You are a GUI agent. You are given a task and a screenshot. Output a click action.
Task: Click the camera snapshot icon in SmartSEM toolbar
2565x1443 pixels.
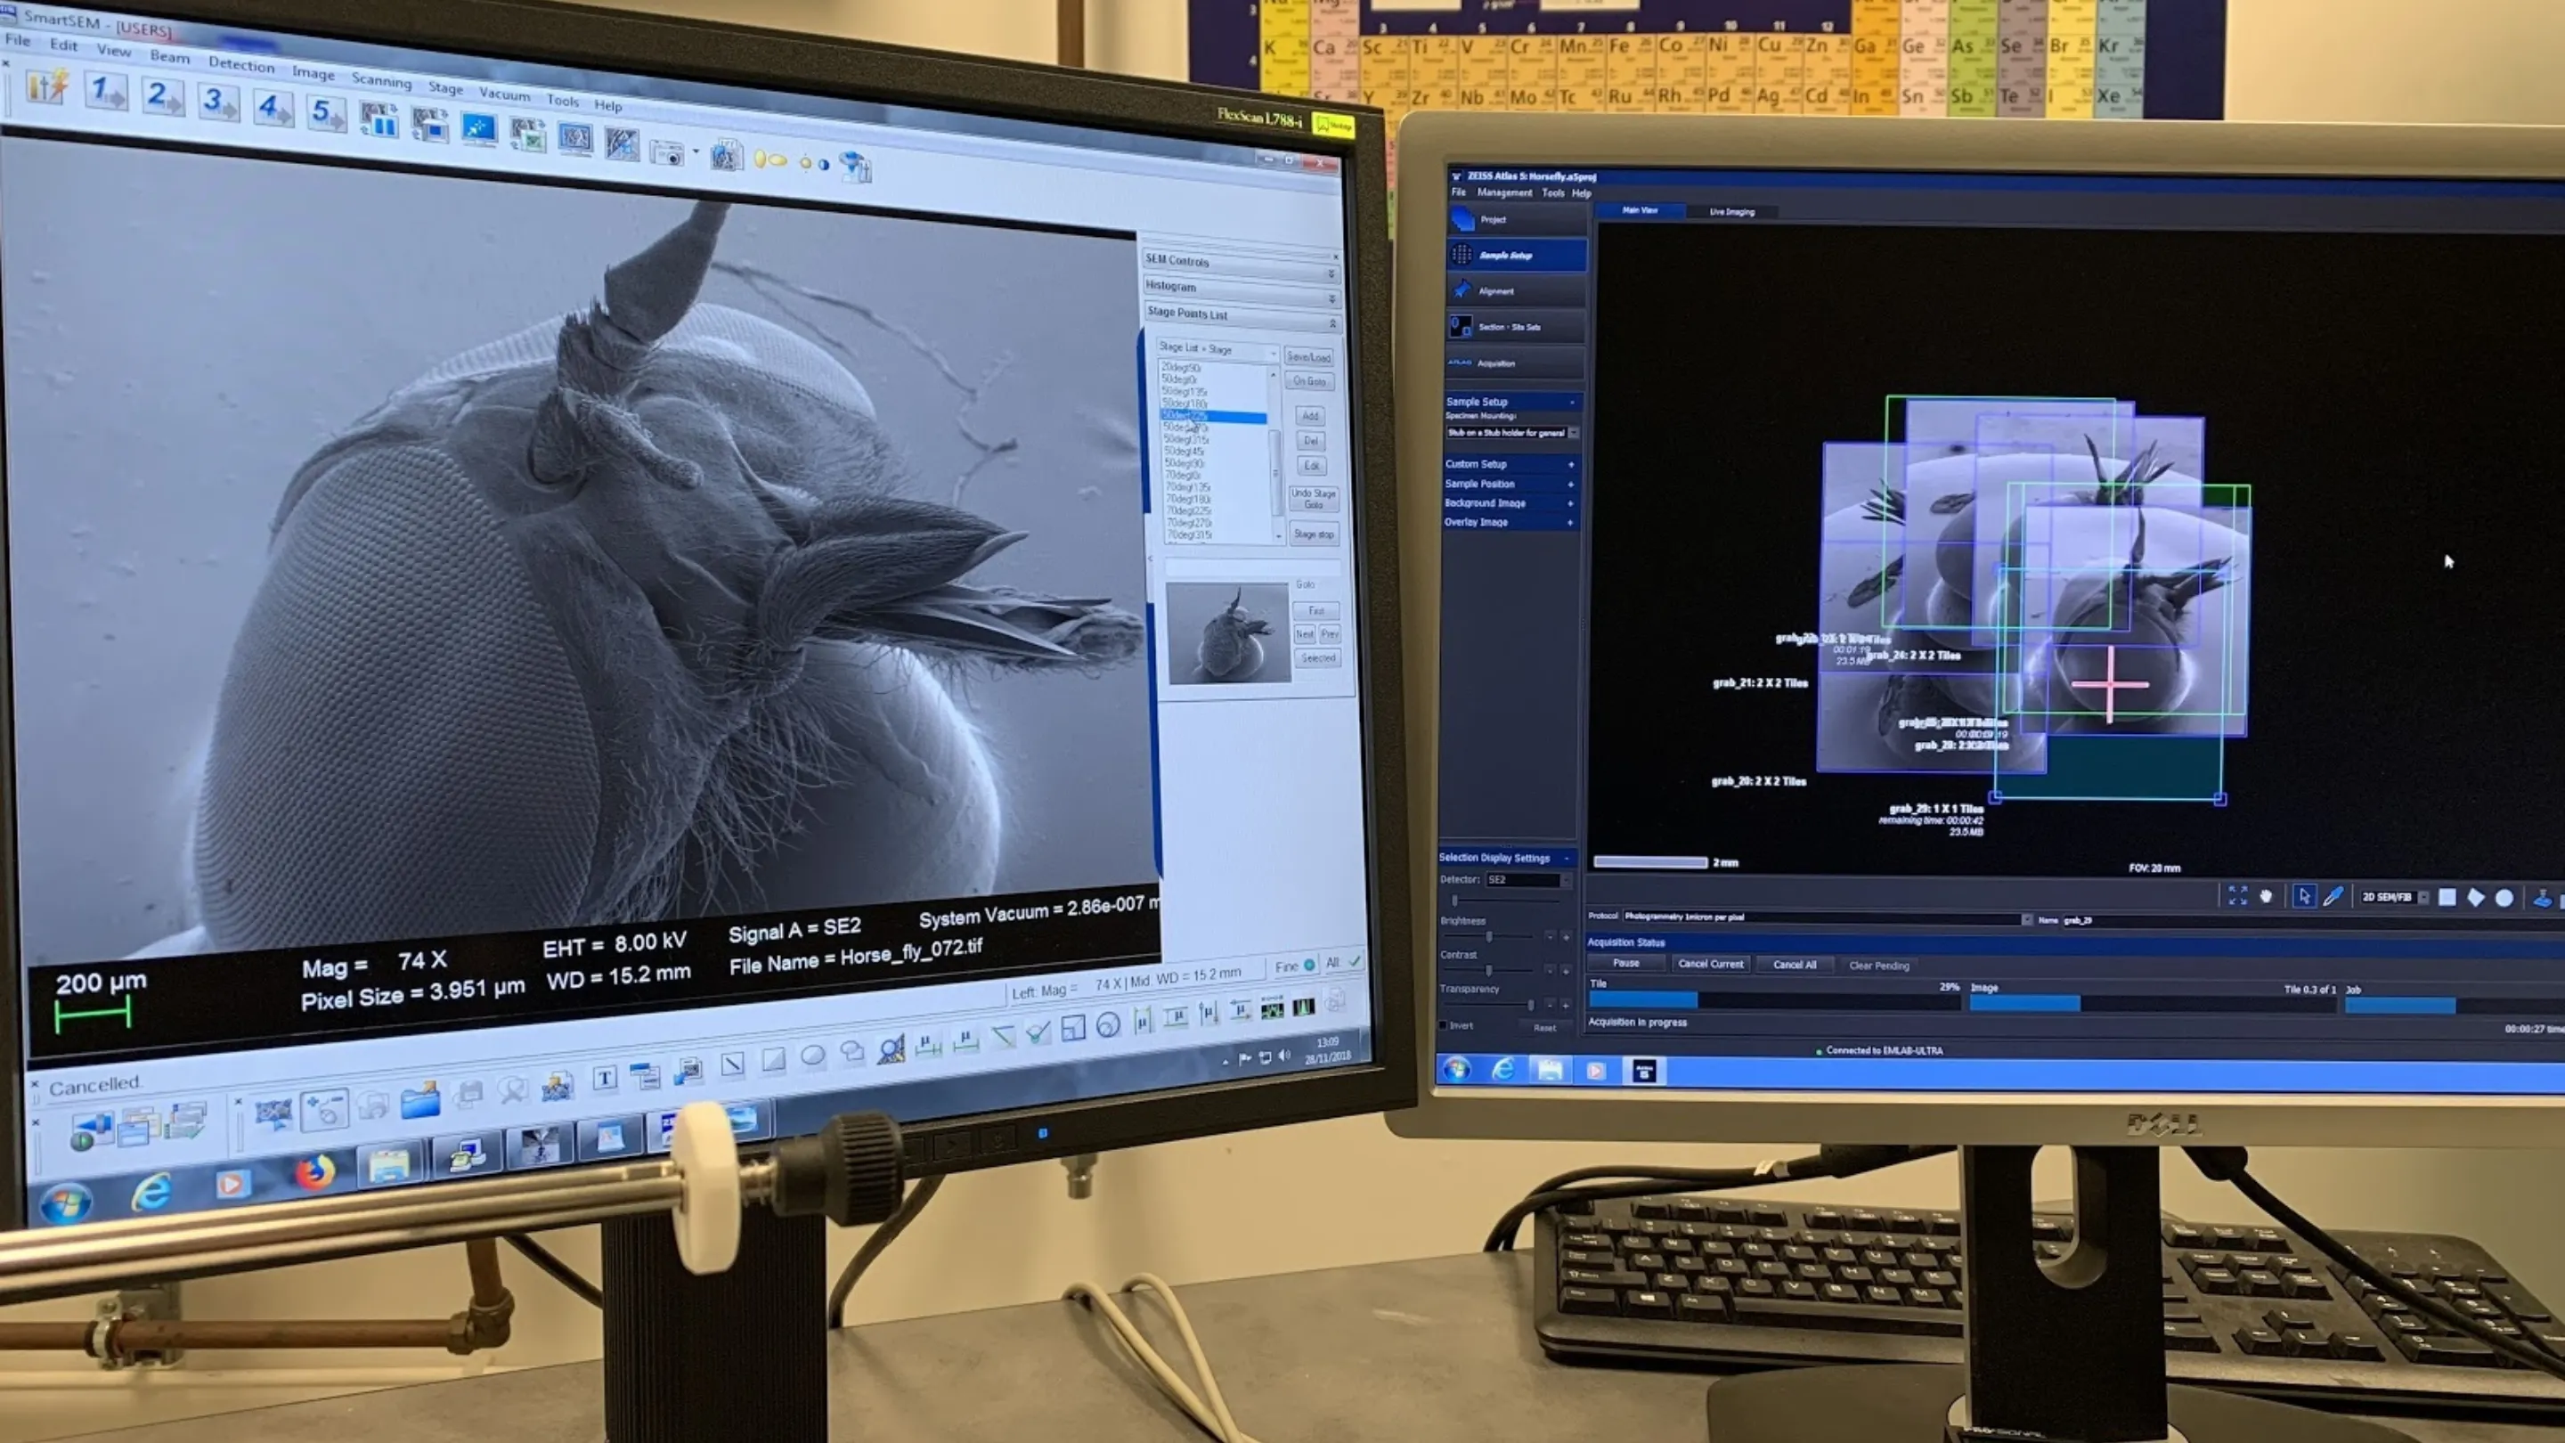(x=667, y=152)
